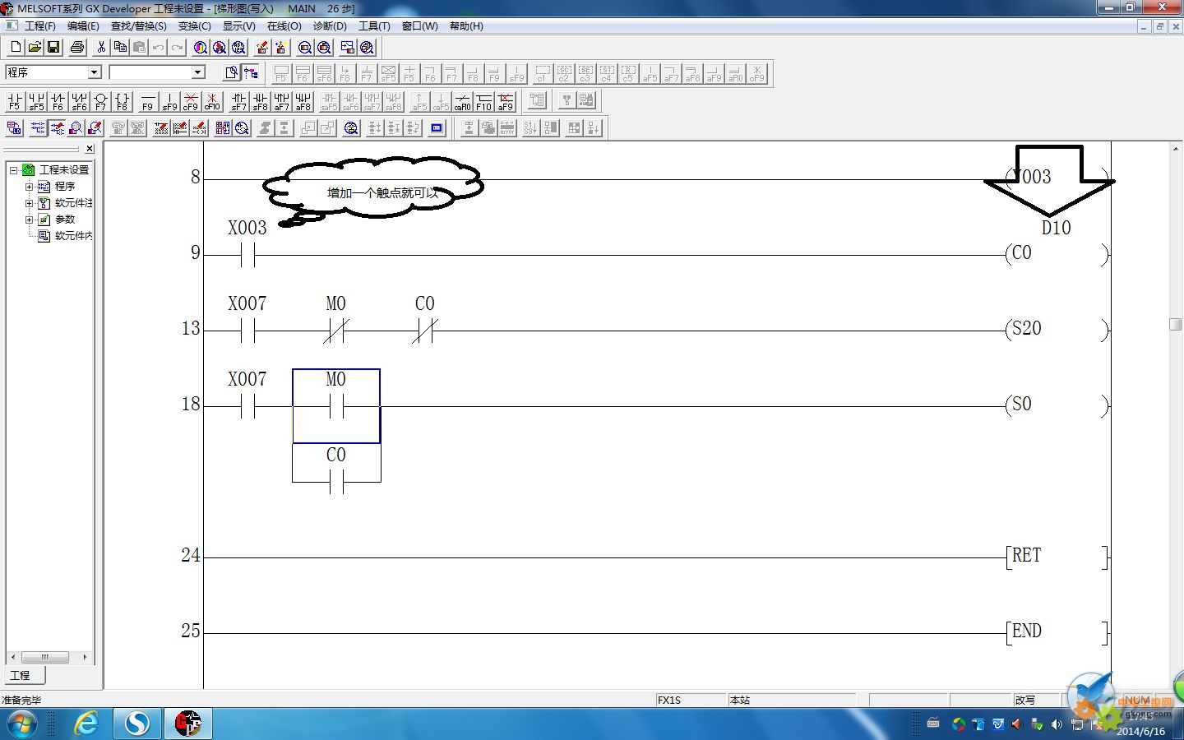Open the 帮助(H) menu

(466, 26)
